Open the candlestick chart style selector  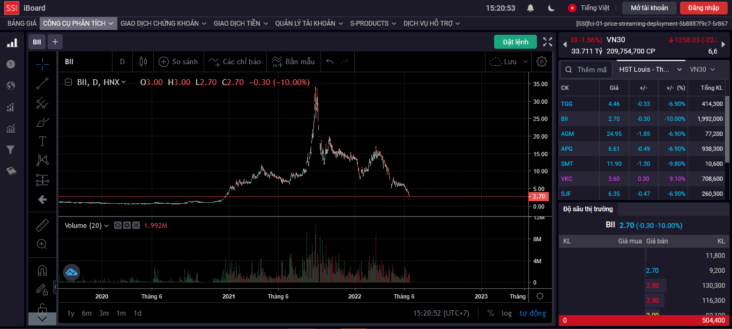(143, 62)
